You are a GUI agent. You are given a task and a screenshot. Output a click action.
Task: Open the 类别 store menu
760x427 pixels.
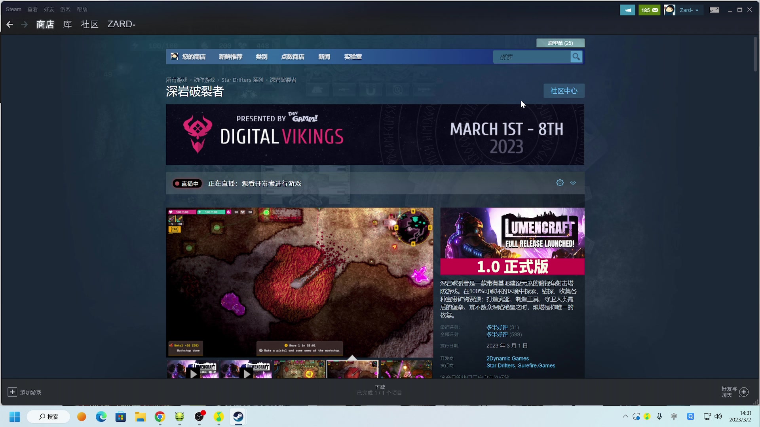[261, 57]
